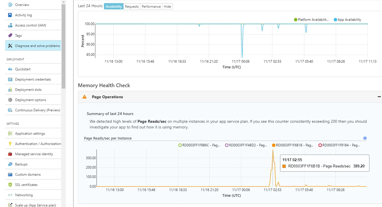Click the Diagnose and solve problems wrench icon
Viewport: 382px width, 207px height.
[x=10, y=46]
